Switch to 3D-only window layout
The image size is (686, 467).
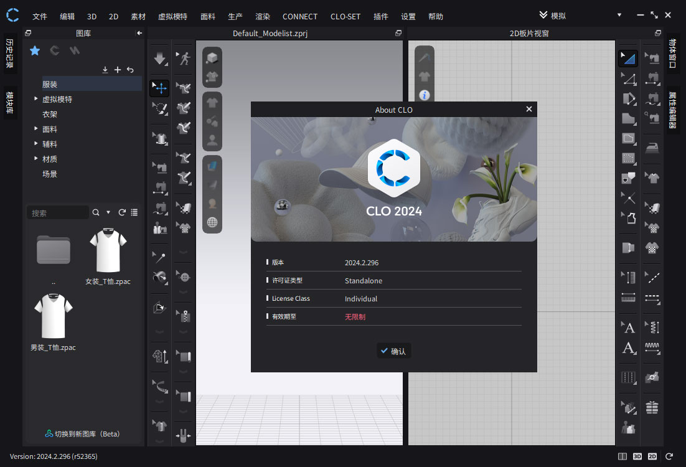click(637, 456)
